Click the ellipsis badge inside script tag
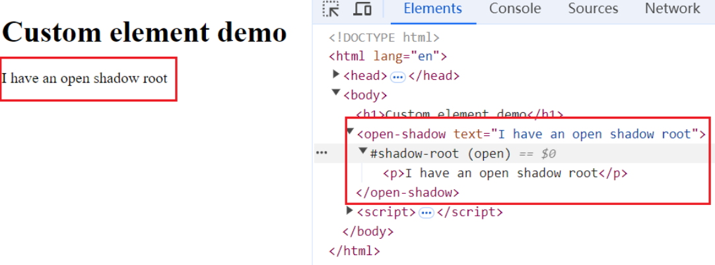 pyautogui.click(x=426, y=213)
